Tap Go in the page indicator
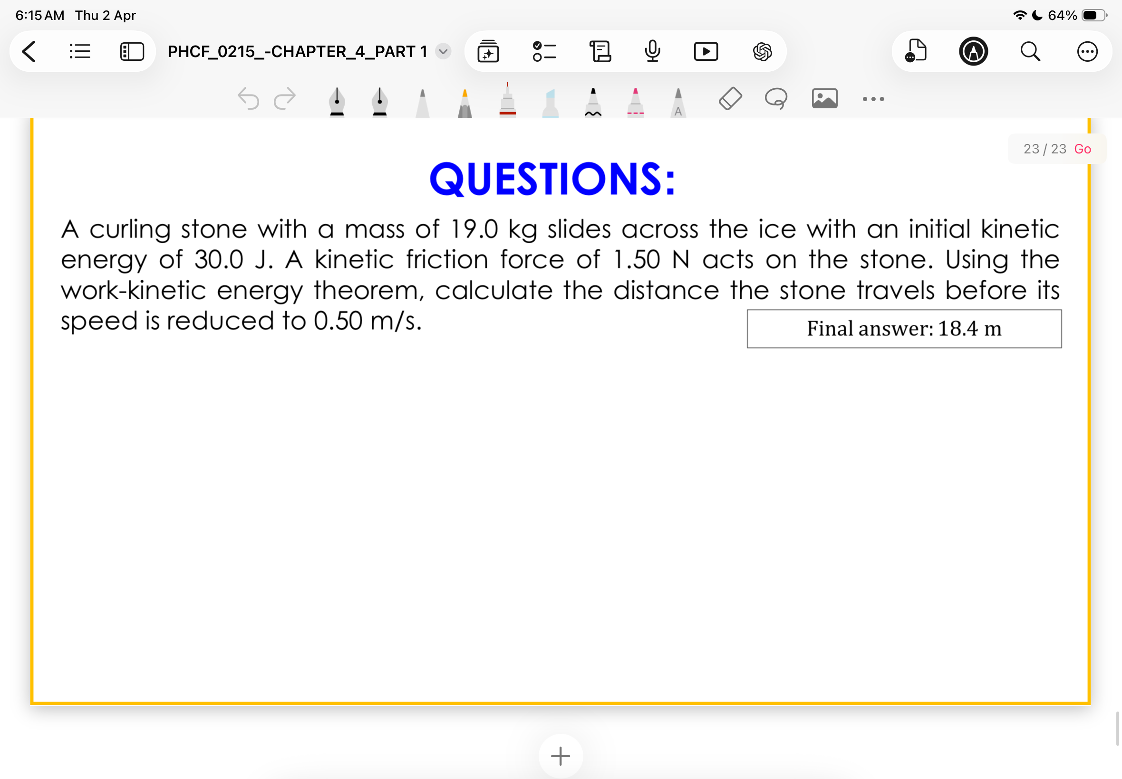This screenshot has height=779, width=1122. coord(1083,149)
